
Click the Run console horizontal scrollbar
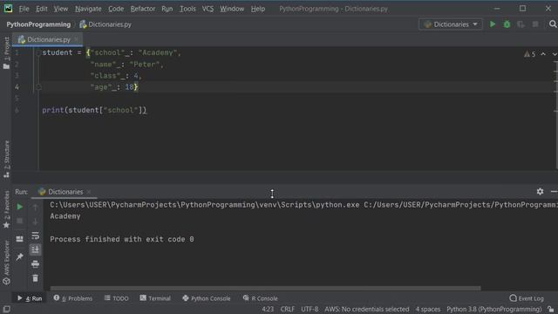point(265,288)
